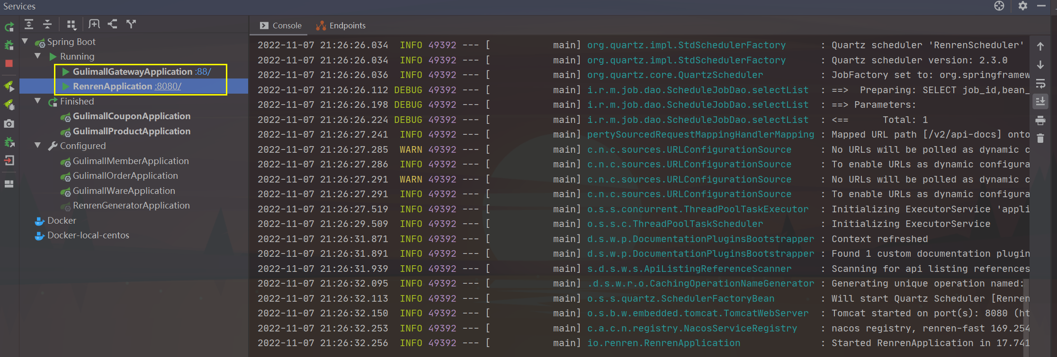This screenshot has height=357, width=1057.
Task: Rerun in debug mode using the bug icon
Action: click(9, 45)
